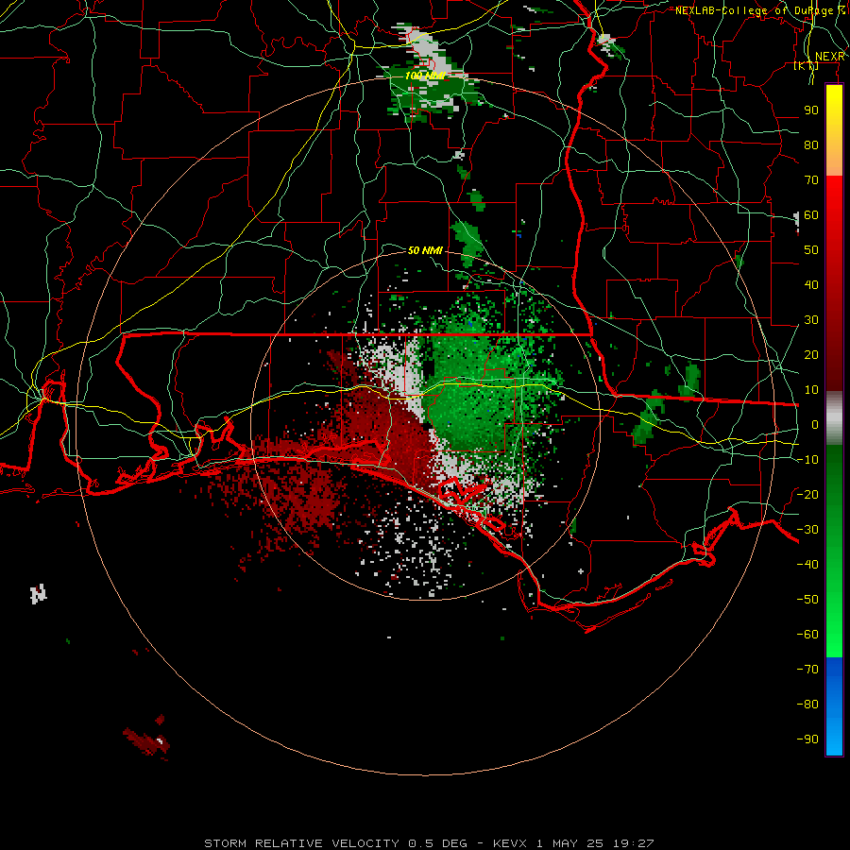Click the "KEVX" radar site identifier
850x850 pixels.
[510, 843]
